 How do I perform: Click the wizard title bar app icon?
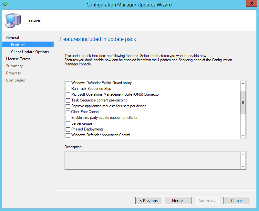[5, 4]
